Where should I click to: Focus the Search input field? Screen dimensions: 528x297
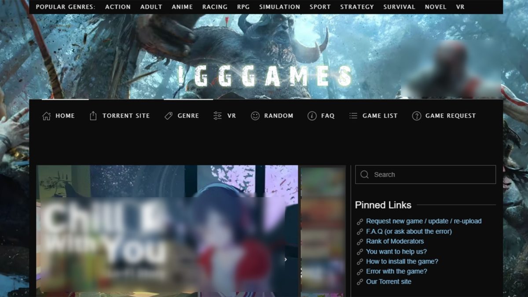(425, 175)
